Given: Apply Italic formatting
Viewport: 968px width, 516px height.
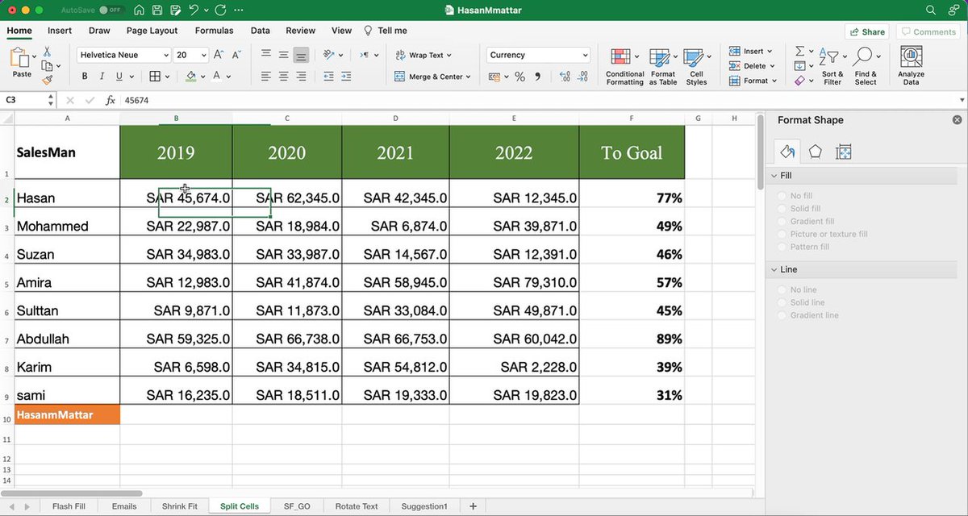Looking at the screenshot, I should 102,77.
